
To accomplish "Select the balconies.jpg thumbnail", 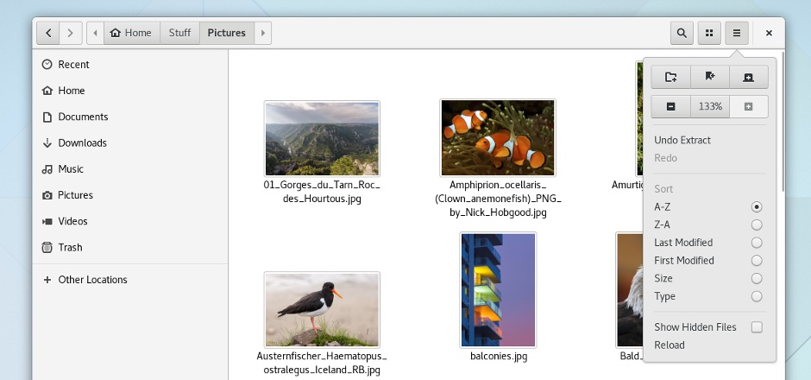I will point(499,289).
